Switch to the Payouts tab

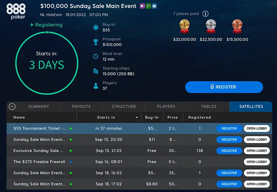[x=81, y=106]
